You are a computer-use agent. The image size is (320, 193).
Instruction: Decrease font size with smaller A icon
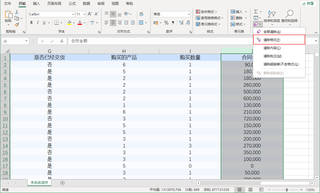97,14
